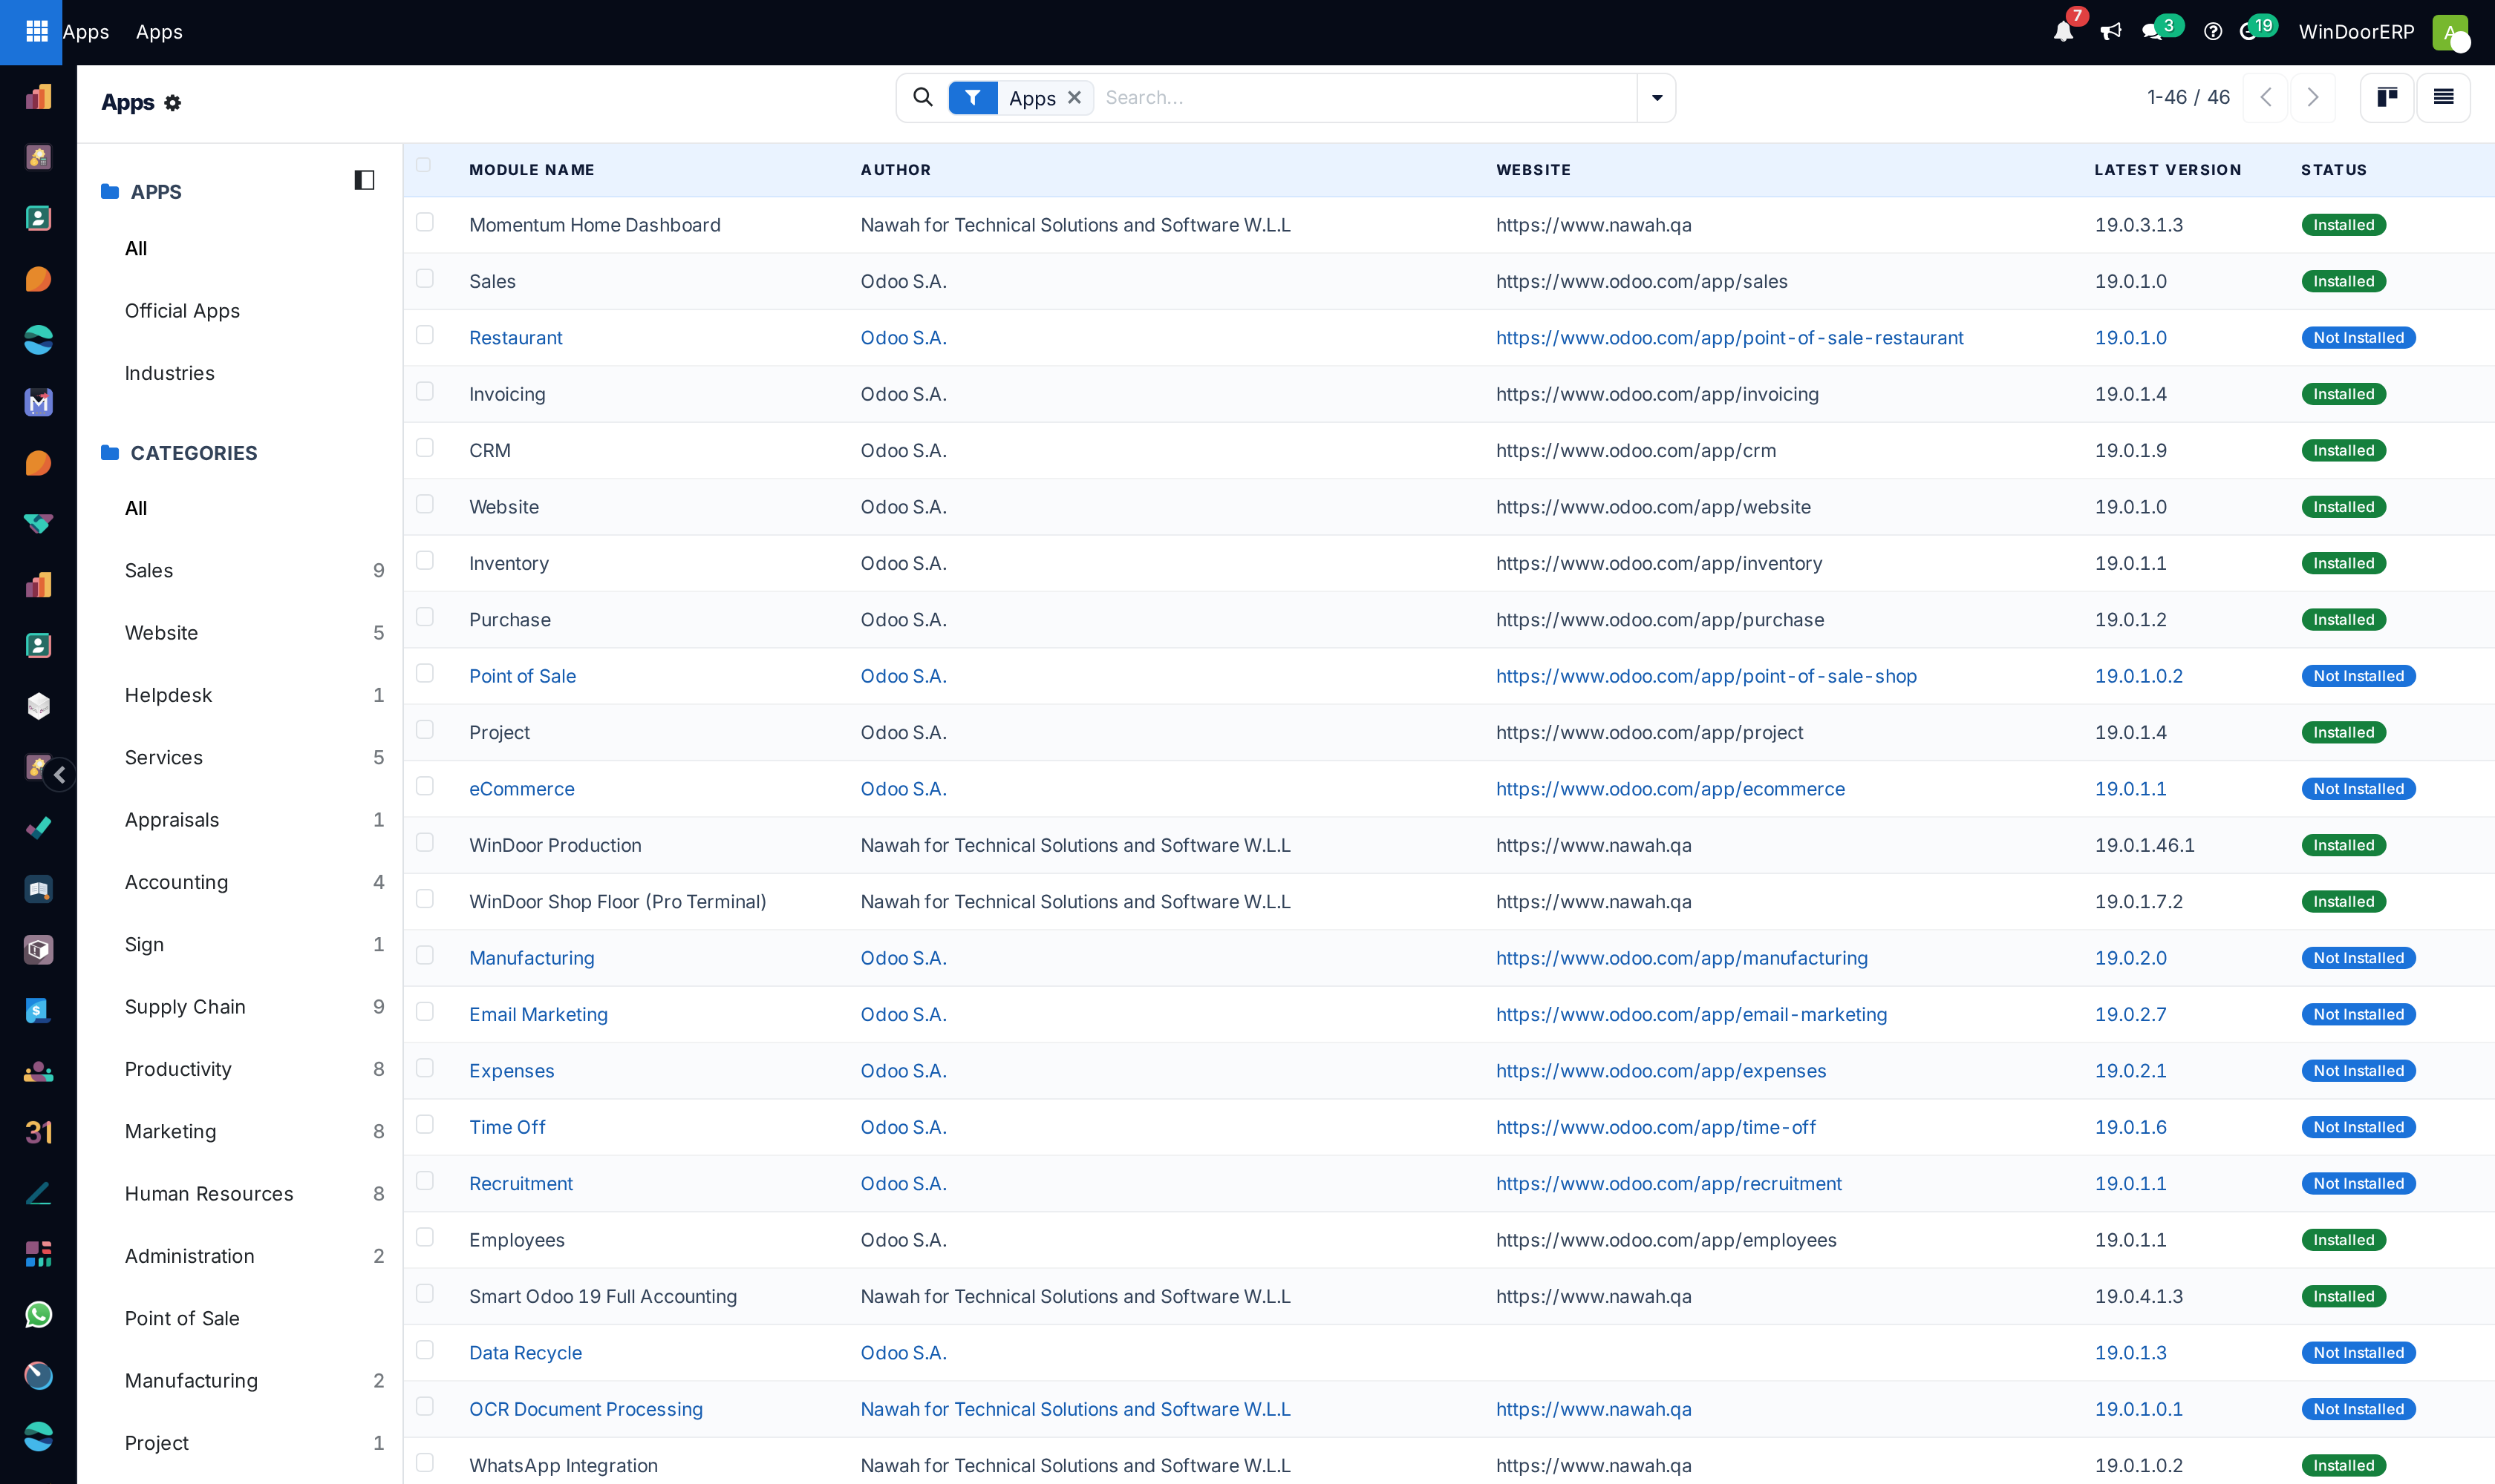Open the green user avatar menu
This screenshot has width=2495, height=1484.
[2450, 32]
